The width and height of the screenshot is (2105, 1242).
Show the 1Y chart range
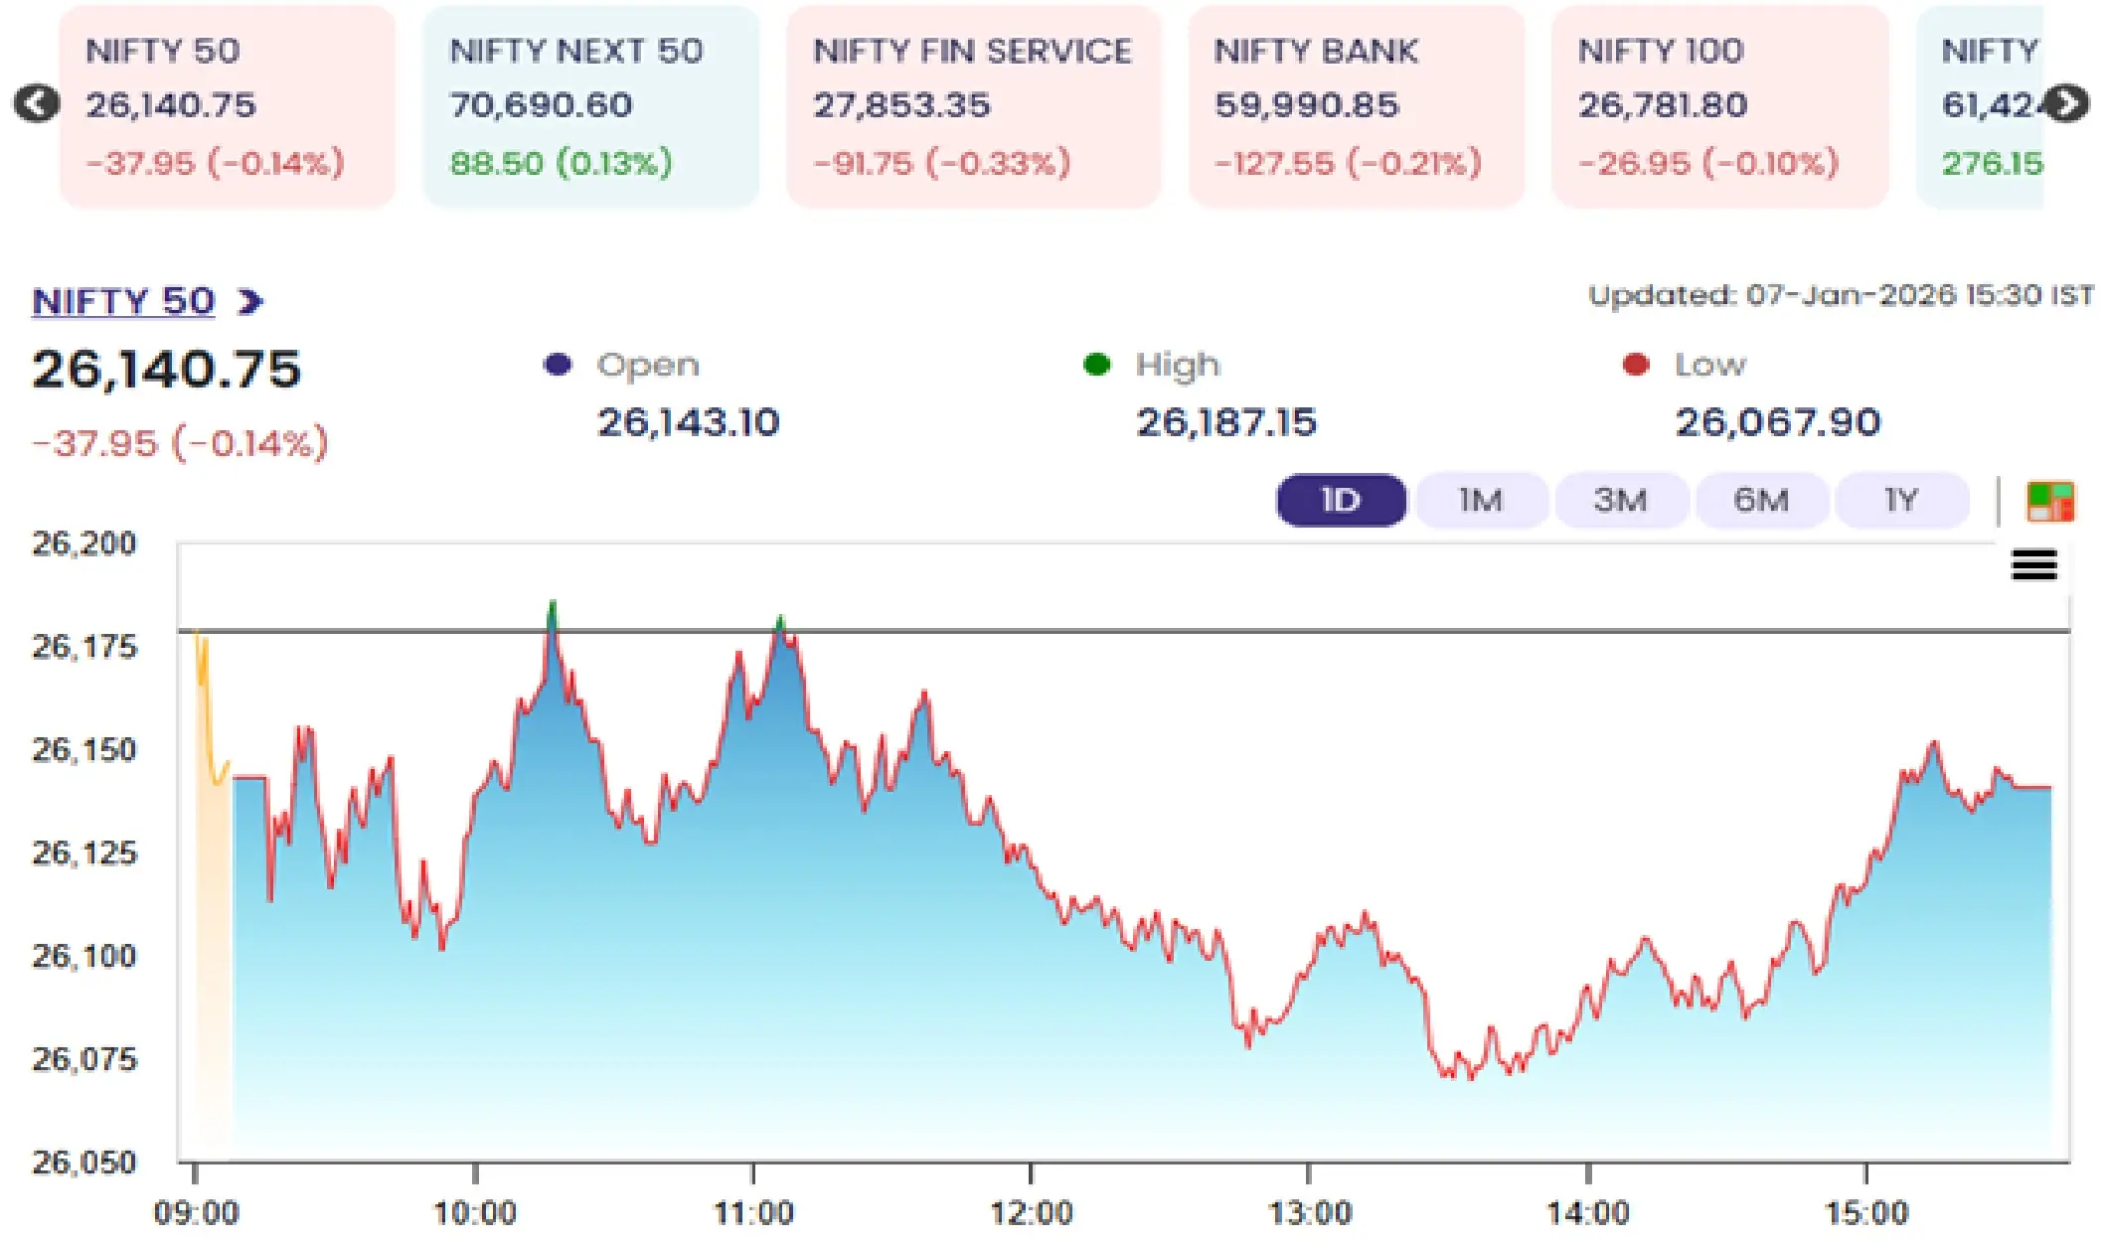coord(1901,500)
